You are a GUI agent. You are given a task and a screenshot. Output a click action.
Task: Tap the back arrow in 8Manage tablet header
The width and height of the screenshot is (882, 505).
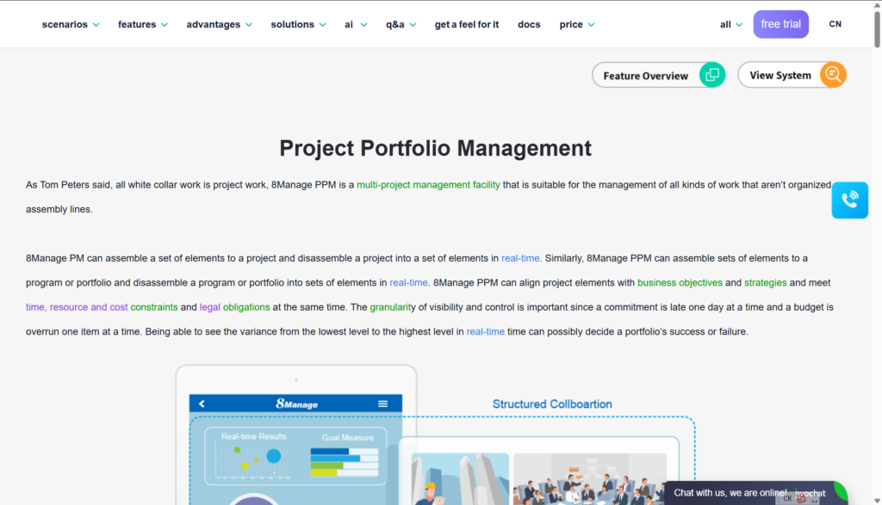pos(202,403)
